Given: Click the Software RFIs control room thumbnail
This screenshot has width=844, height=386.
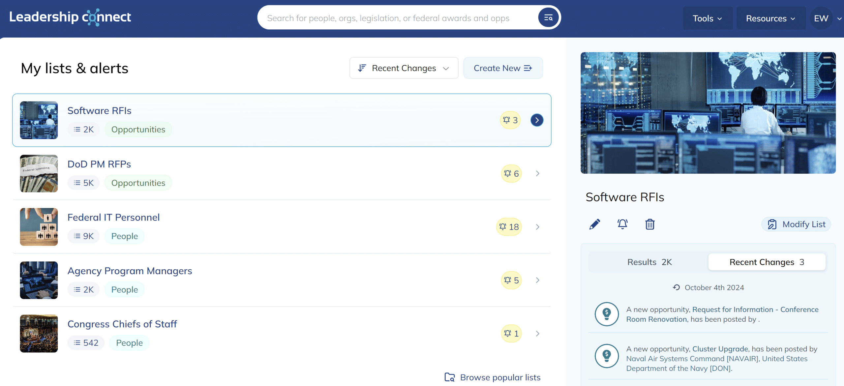Looking at the screenshot, I should tap(39, 120).
